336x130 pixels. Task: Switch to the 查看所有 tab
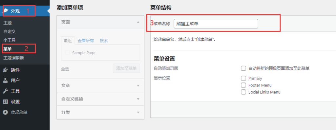click(86, 41)
